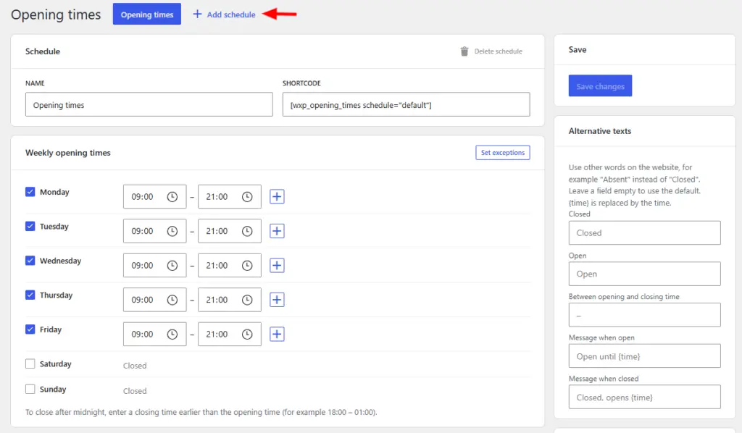This screenshot has width=742, height=433.
Task: Disable the Wednesday checkbox
Action: [x=30, y=261]
